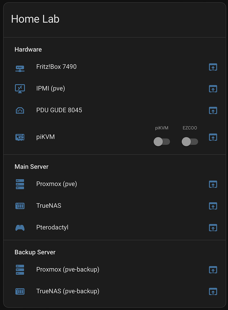Click the Hardware section heading

(28, 49)
